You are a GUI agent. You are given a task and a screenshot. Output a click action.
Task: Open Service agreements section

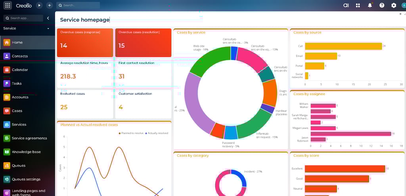27,138
